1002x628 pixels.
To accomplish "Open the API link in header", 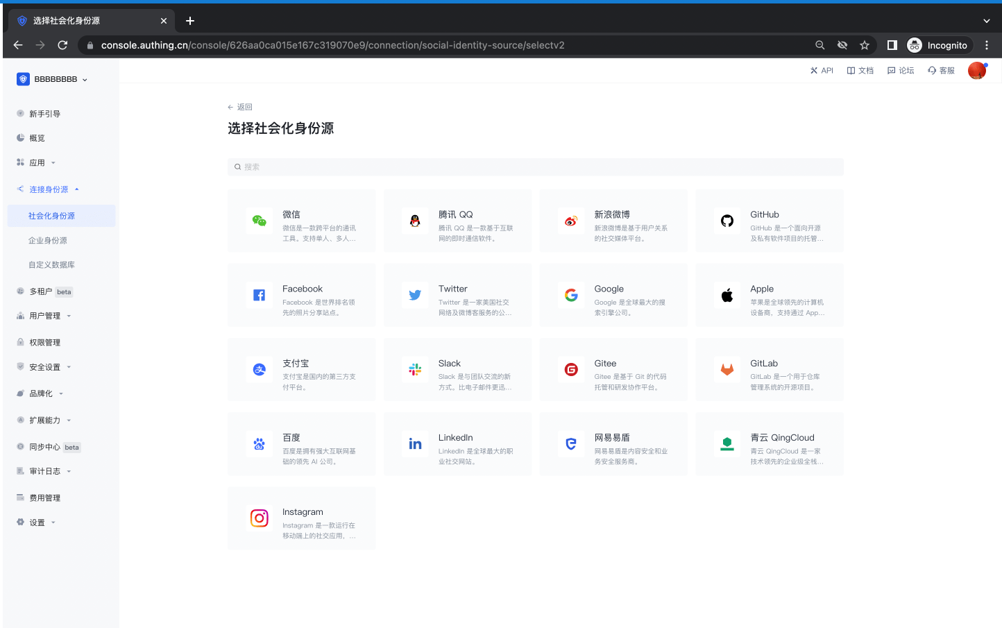I will [x=822, y=71].
